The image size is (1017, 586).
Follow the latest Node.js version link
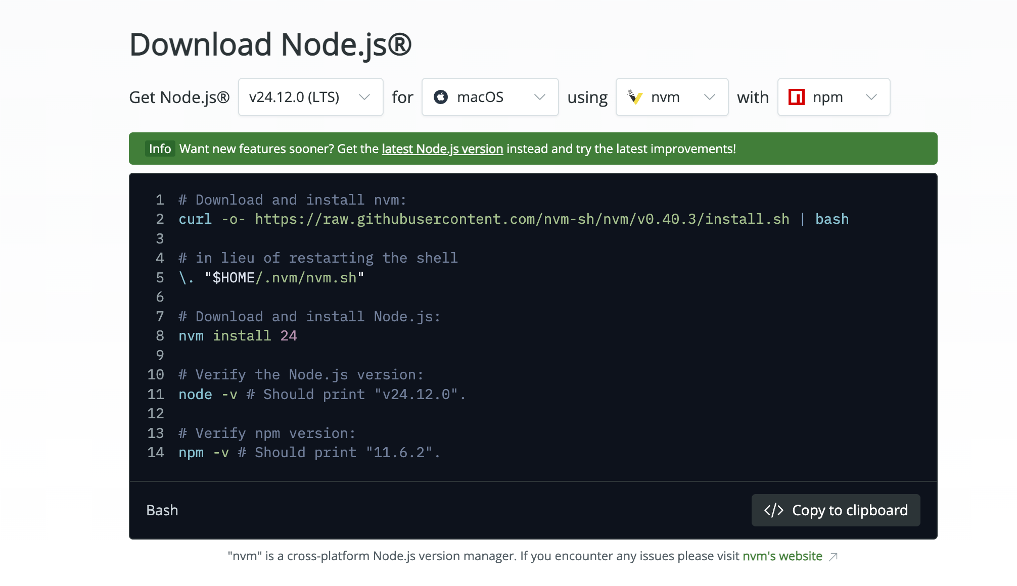[x=442, y=149]
